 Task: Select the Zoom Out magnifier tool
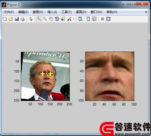pos(45,19)
